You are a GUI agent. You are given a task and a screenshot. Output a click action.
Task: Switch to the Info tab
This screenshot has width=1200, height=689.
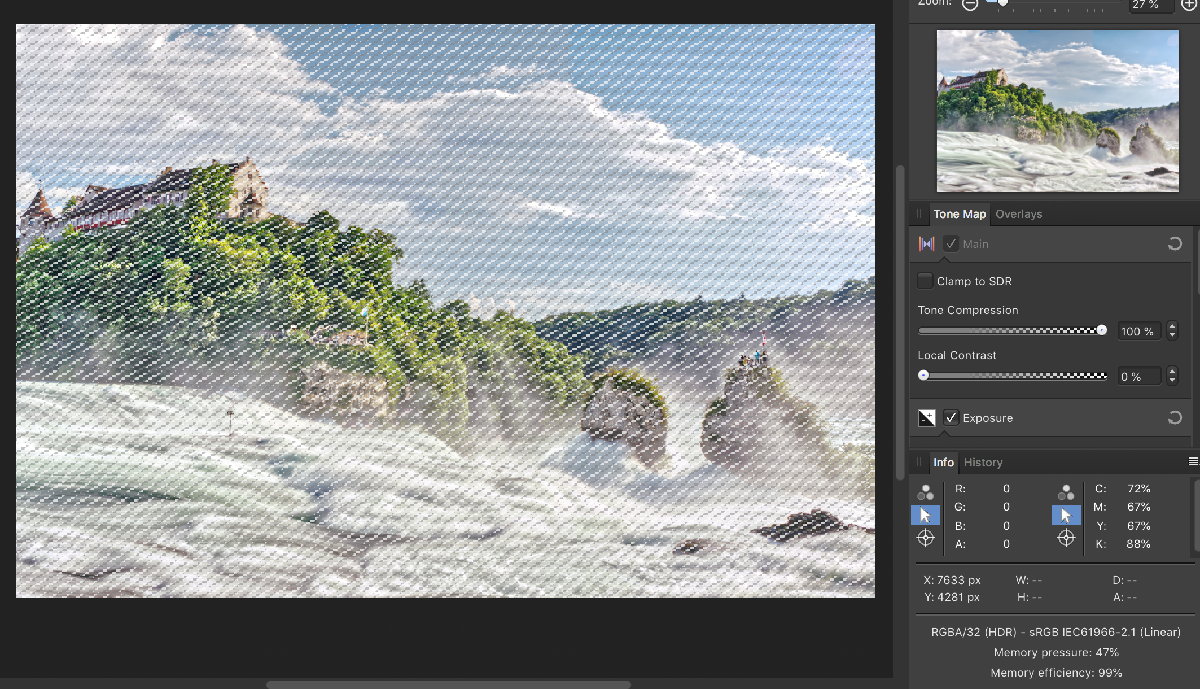click(943, 463)
